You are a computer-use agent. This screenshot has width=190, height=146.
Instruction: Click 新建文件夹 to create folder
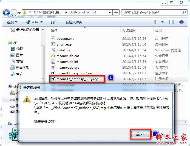[74, 22]
